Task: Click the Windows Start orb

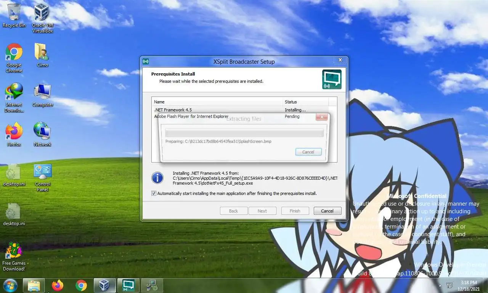Action: coord(10,285)
